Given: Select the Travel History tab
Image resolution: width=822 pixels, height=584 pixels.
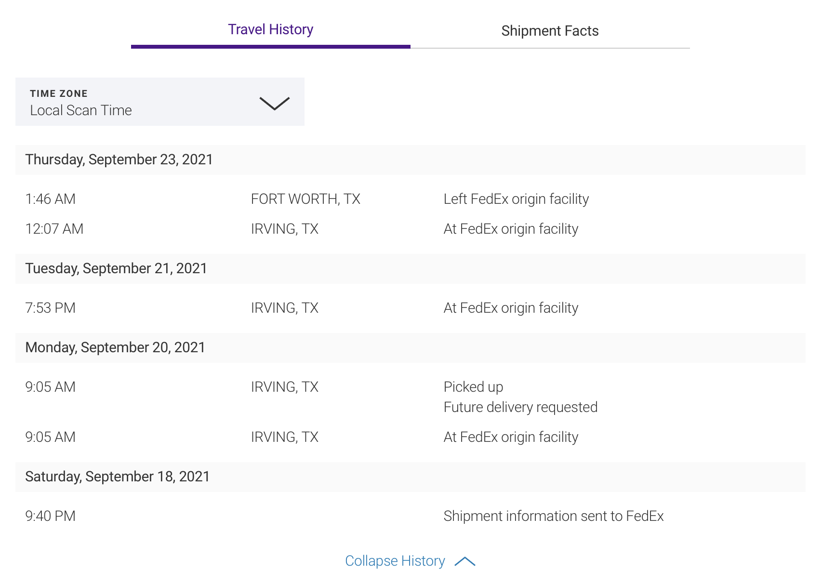Looking at the screenshot, I should [x=270, y=30].
